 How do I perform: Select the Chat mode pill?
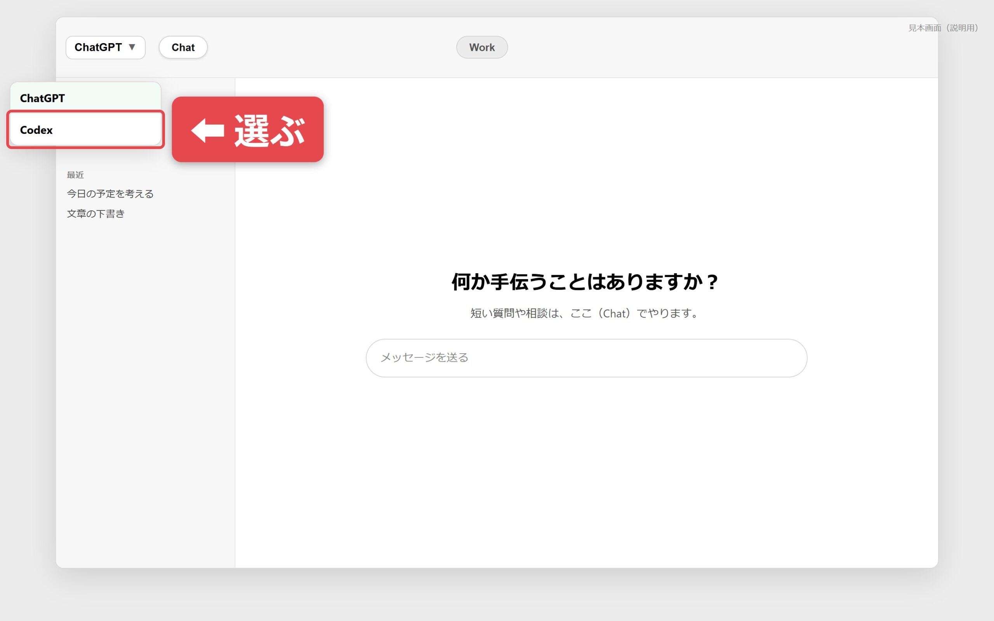coord(183,48)
